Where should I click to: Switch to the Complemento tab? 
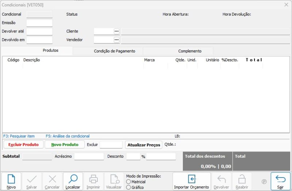click(x=190, y=51)
